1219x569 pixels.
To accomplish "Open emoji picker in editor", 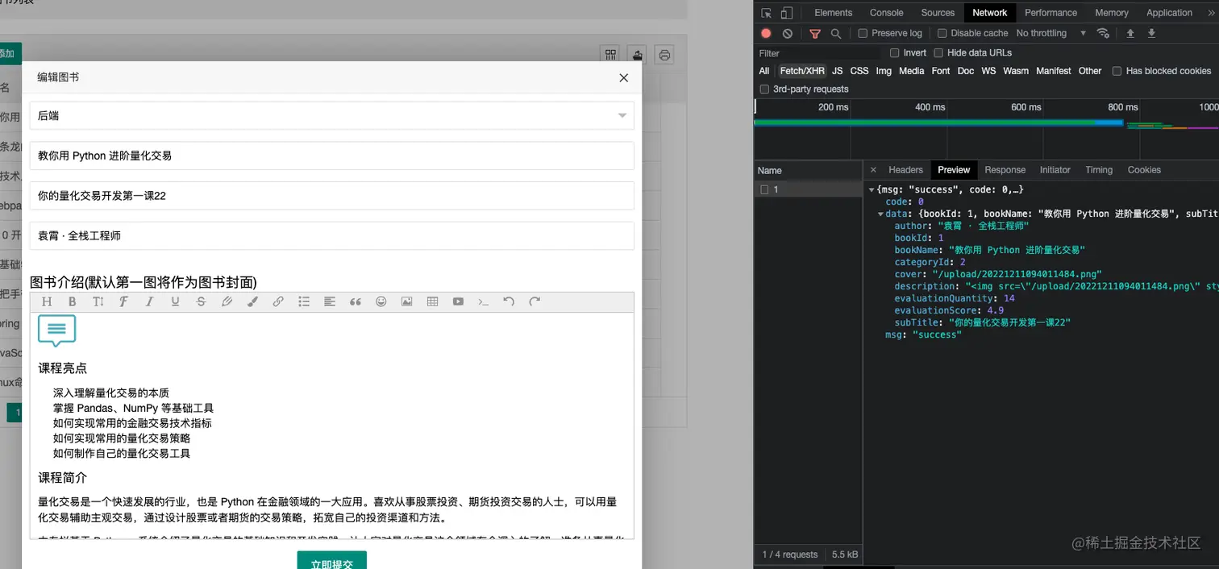I will coord(381,301).
